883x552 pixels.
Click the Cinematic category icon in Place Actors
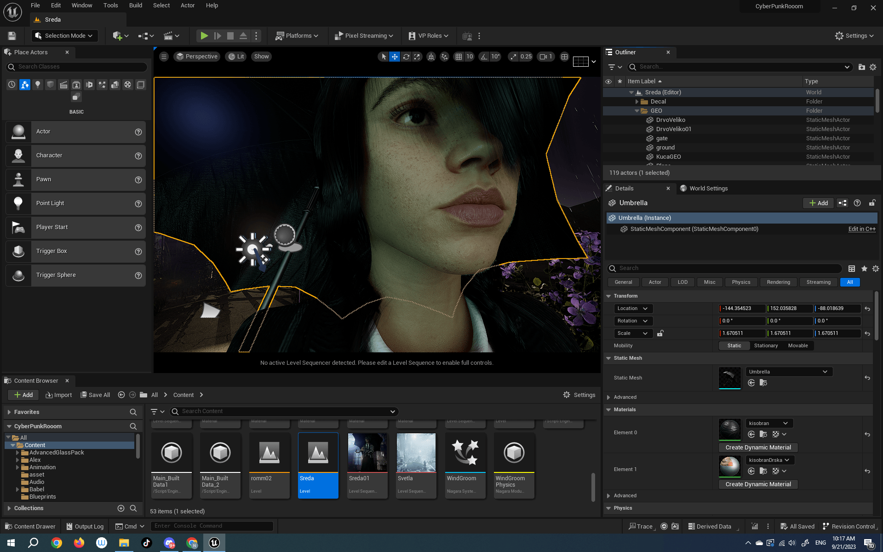63,85
